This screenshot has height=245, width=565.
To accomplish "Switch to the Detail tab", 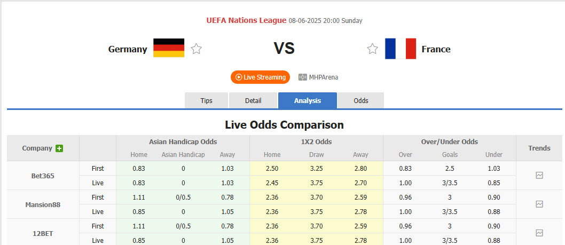I will 253,100.
